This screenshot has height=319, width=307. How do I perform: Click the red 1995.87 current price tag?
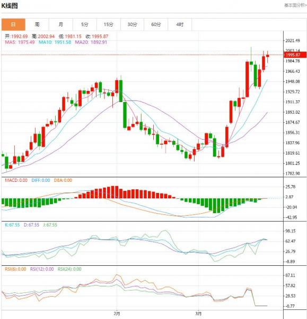295,55
